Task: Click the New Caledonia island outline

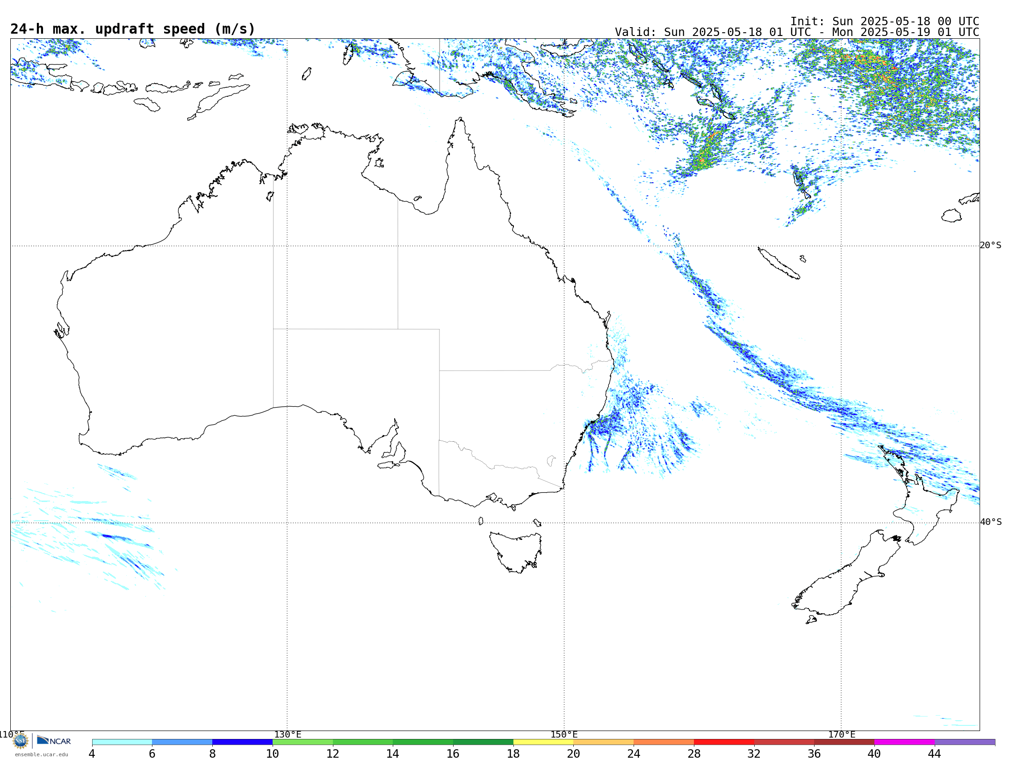Action: (779, 263)
